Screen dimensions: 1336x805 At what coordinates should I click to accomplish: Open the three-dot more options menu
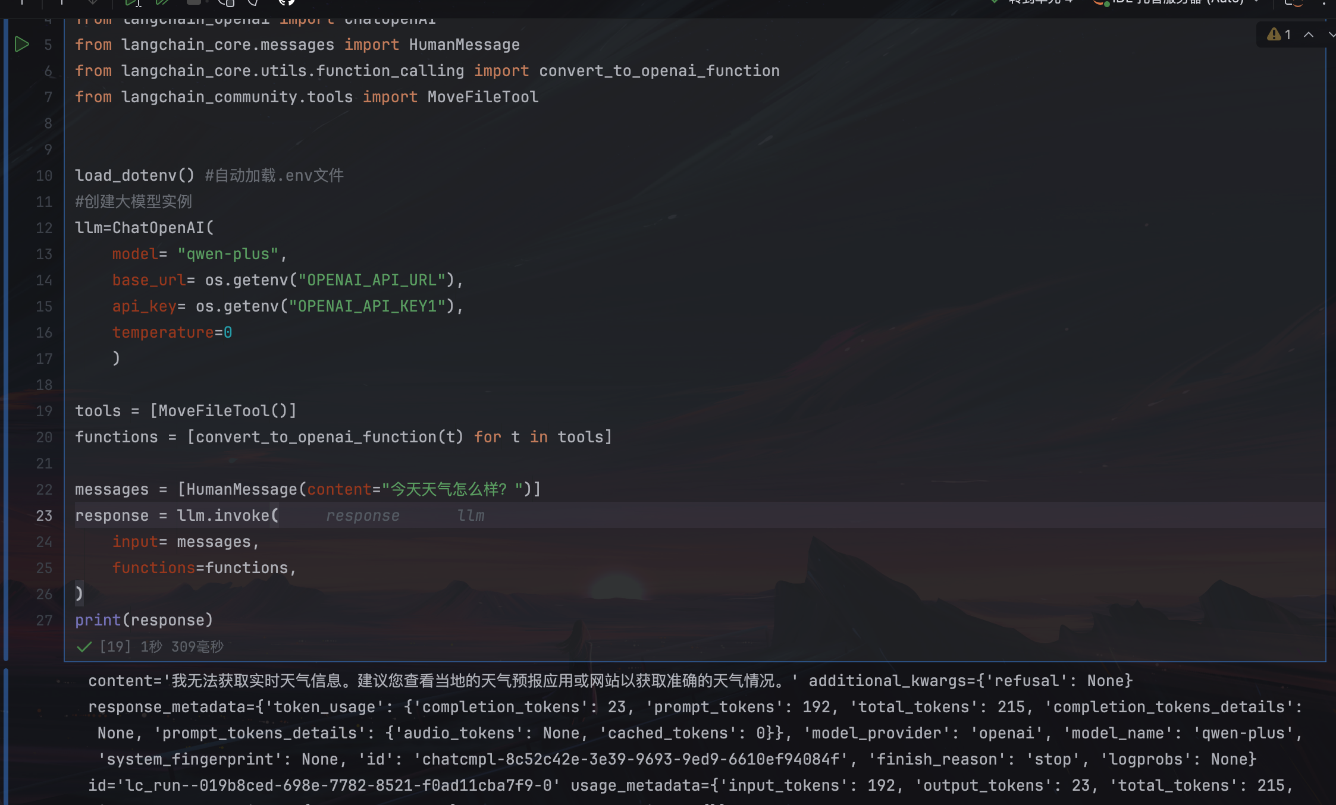coord(1324,2)
